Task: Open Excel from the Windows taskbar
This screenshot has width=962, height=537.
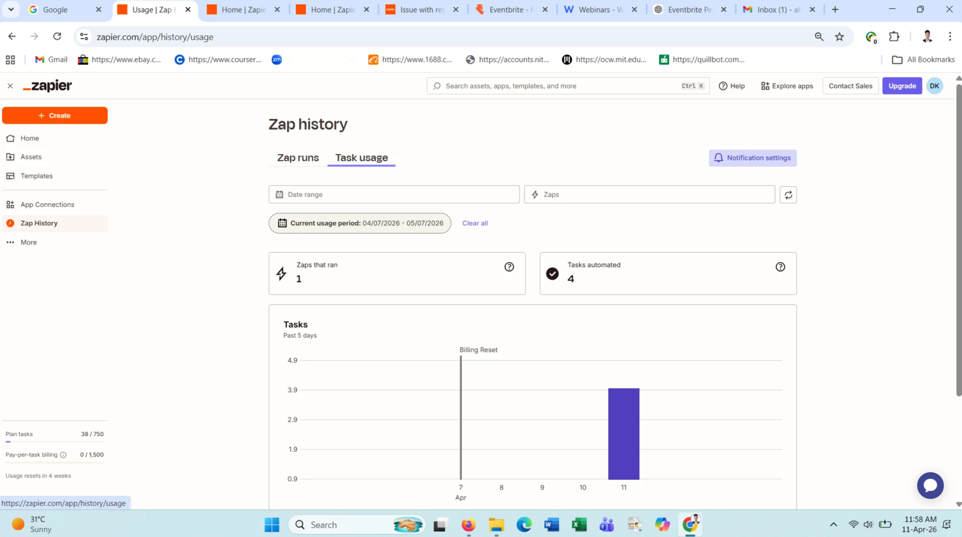Action: click(x=579, y=525)
